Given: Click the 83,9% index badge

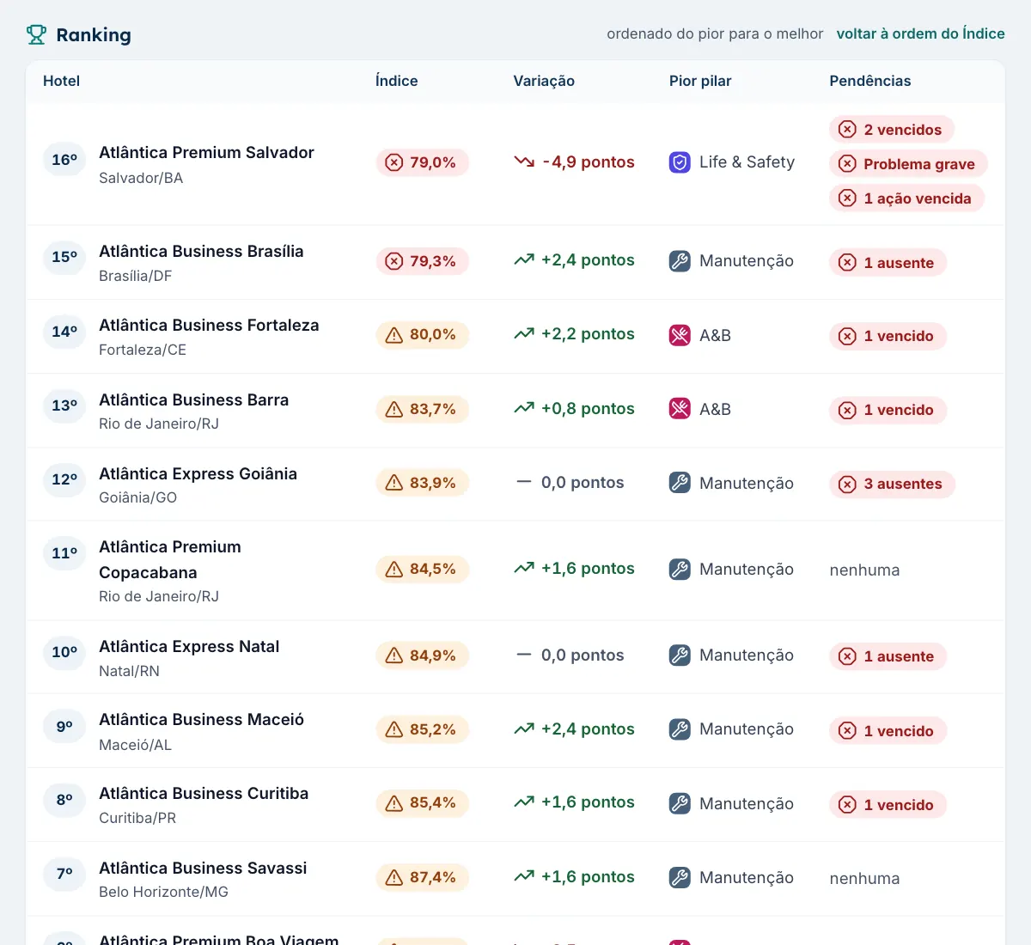Looking at the screenshot, I should click(422, 483).
